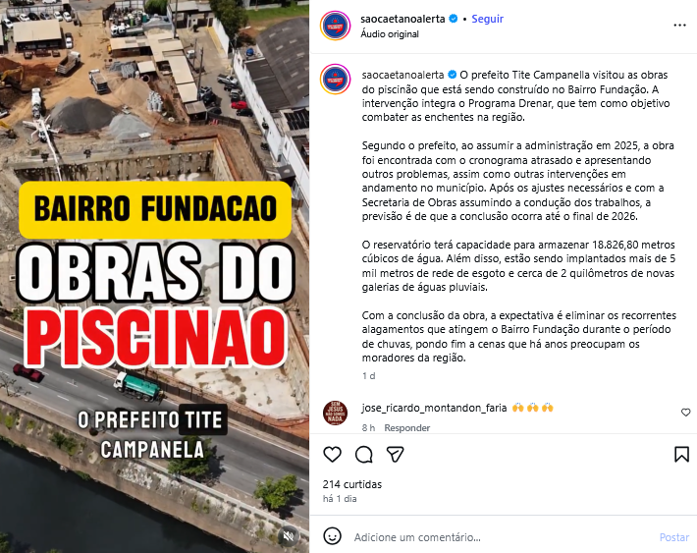Viewport: 697px width, 553px height.
Task: Open saocaetanoalerta profile from header username
Action: (x=402, y=19)
